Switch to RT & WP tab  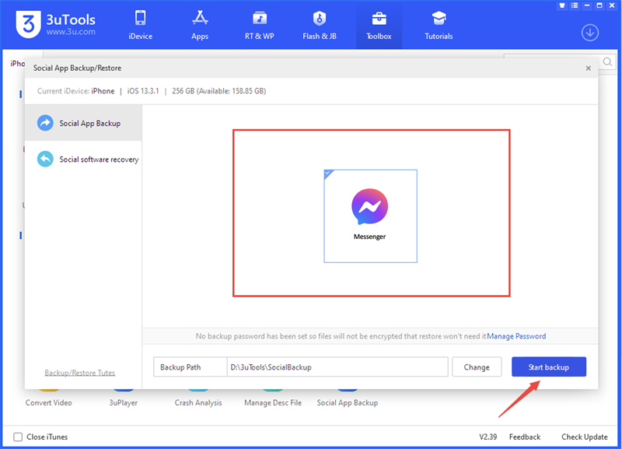[260, 26]
